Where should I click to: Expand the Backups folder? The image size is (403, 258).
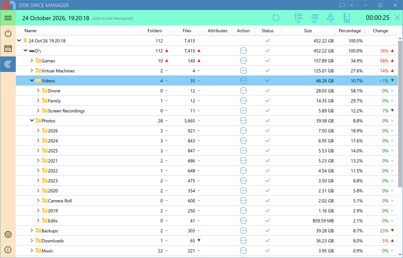pyautogui.click(x=32, y=231)
